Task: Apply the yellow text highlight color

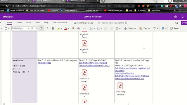Action: [59, 28]
